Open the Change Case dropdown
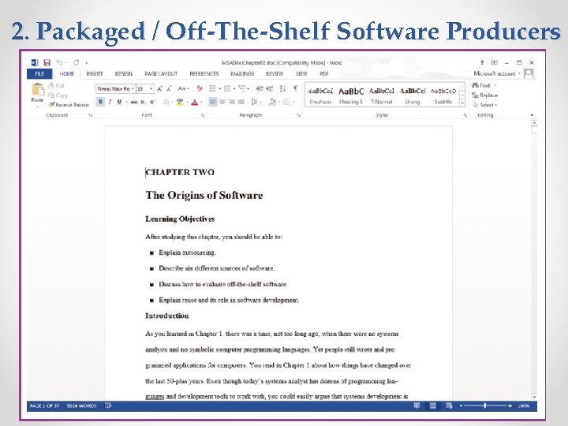 [x=183, y=88]
